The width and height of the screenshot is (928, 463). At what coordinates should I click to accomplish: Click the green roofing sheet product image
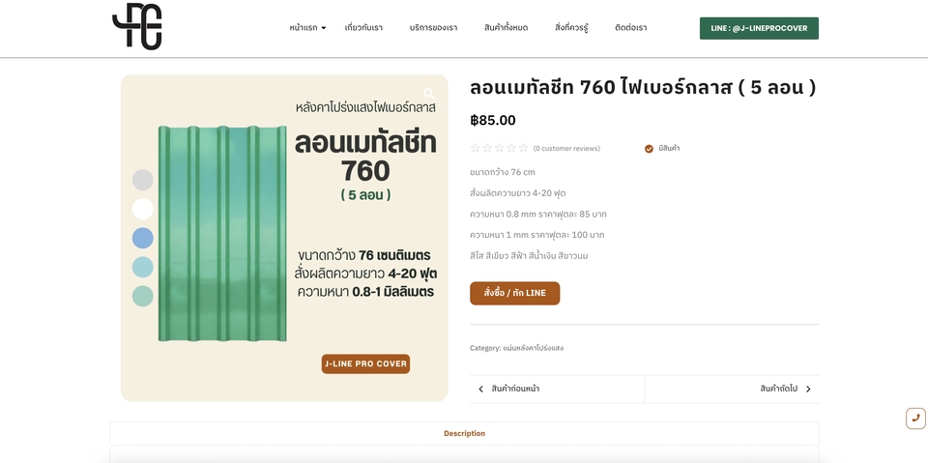(222, 233)
